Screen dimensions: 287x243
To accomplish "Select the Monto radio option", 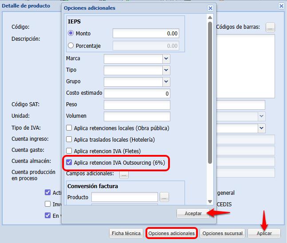I will (x=71, y=33).
